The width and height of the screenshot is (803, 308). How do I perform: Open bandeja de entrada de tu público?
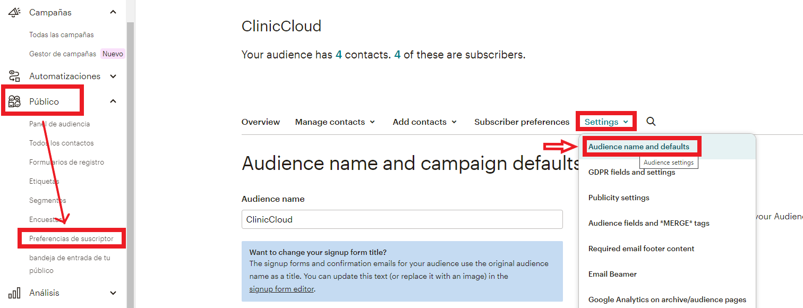coord(70,264)
